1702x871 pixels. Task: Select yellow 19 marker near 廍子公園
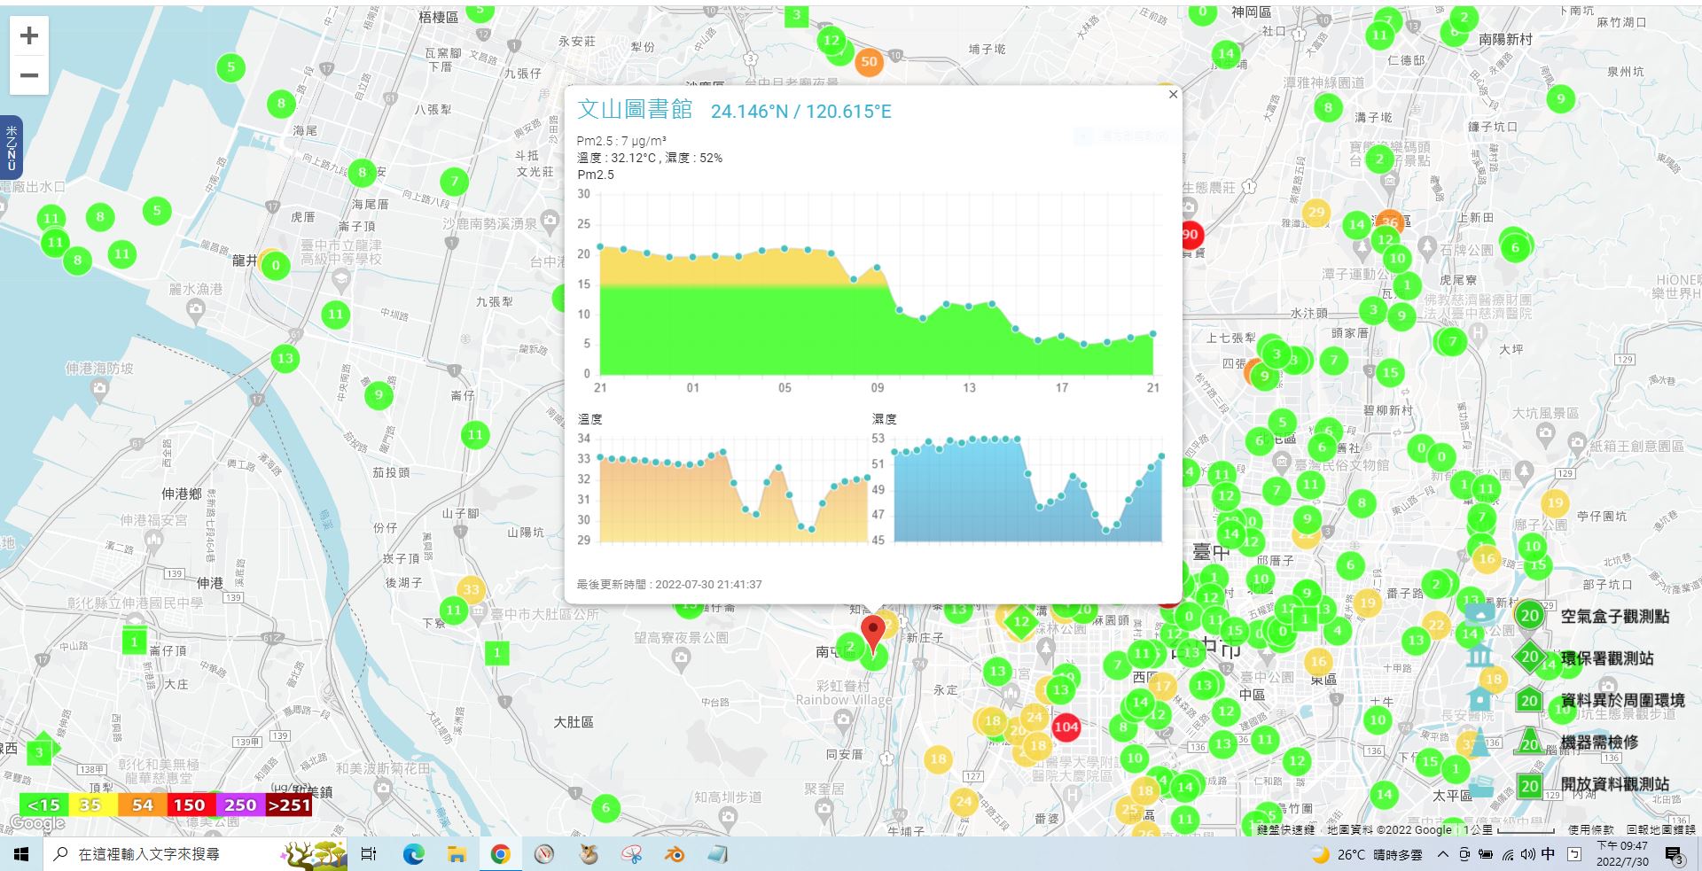point(1555,503)
